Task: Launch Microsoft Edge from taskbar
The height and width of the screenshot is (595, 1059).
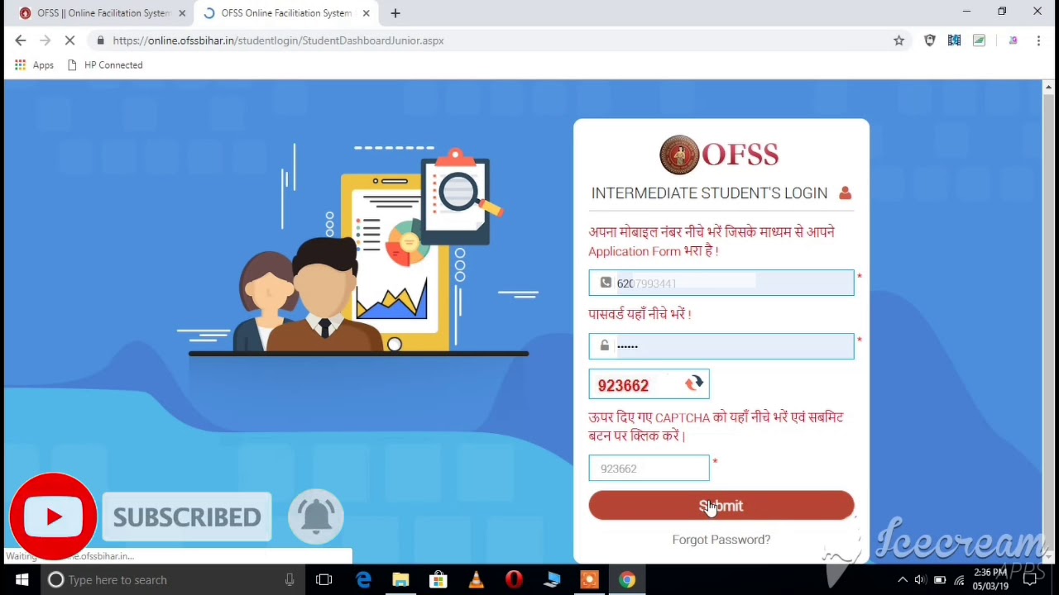Action: (x=363, y=580)
